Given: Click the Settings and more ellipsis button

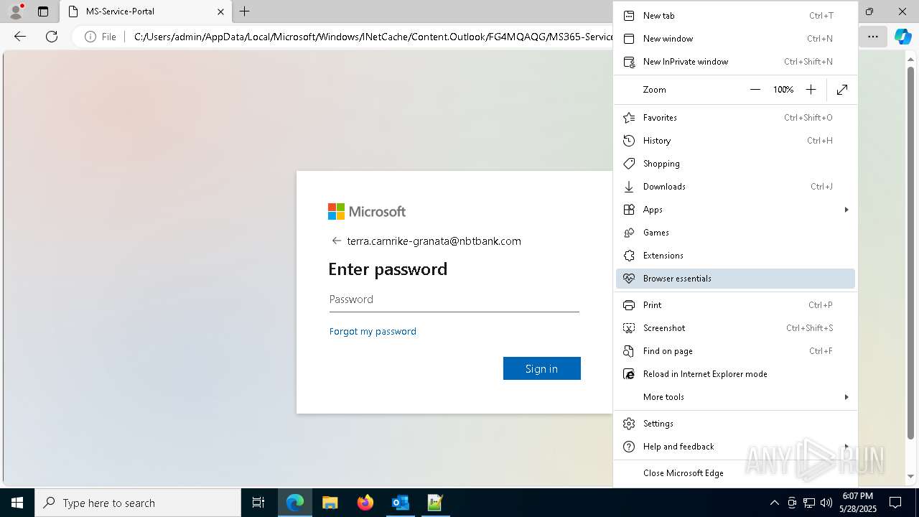Looking at the screenshot, I should [x=872, y=37].
